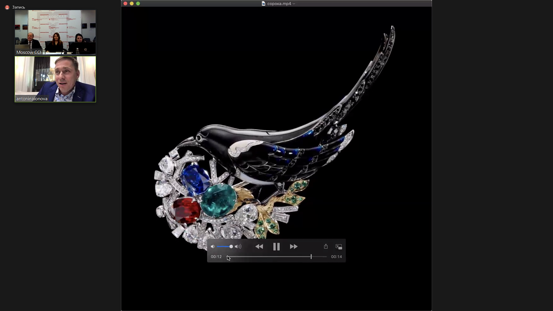553x311 pixels.
Task: Enable picture-in-picture mode
Action: pos(339,247)
